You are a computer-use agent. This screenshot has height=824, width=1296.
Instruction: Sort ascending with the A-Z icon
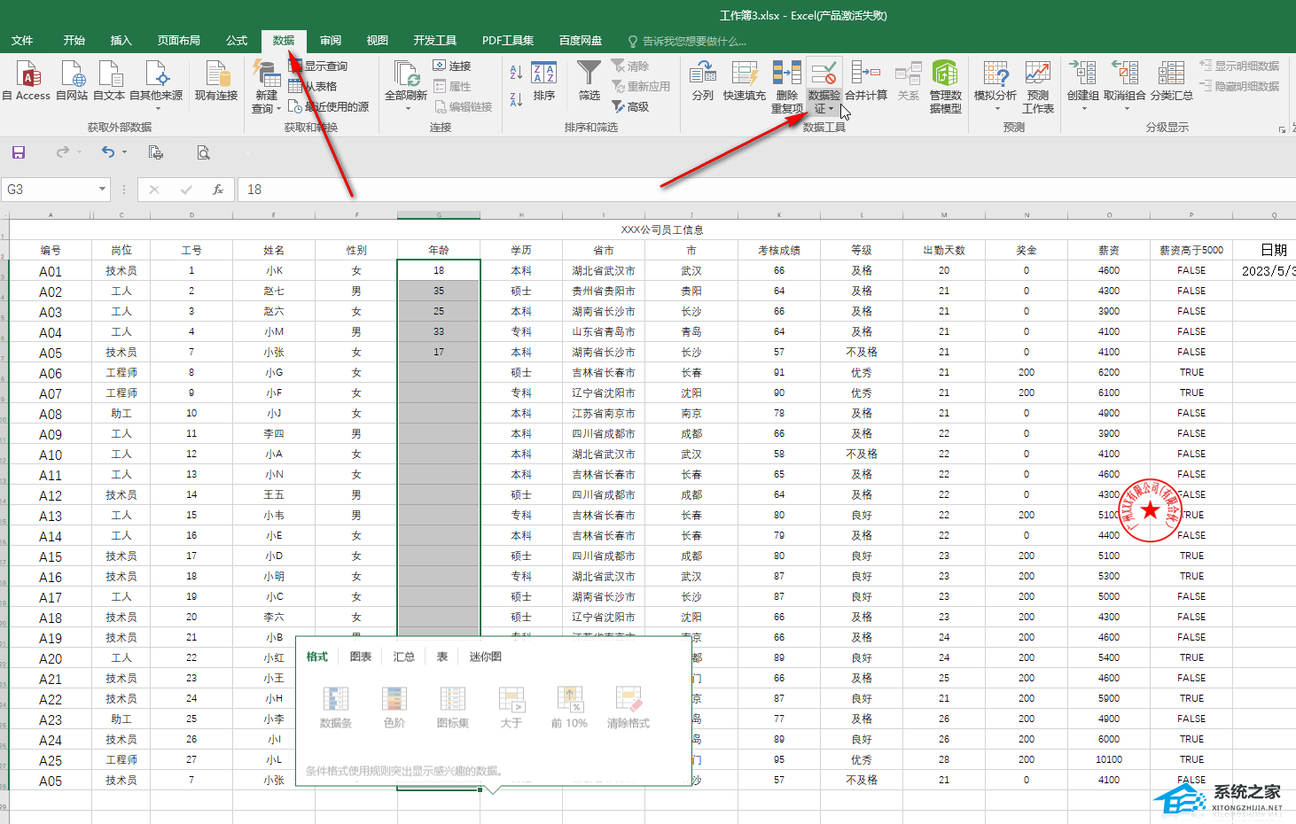tap(516, 73)
